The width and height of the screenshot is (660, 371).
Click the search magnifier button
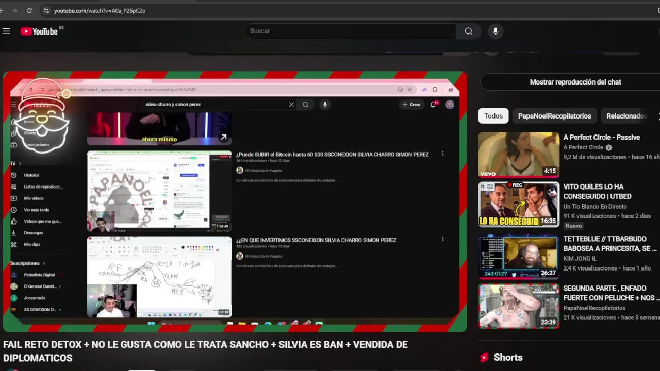coord(468,31)
